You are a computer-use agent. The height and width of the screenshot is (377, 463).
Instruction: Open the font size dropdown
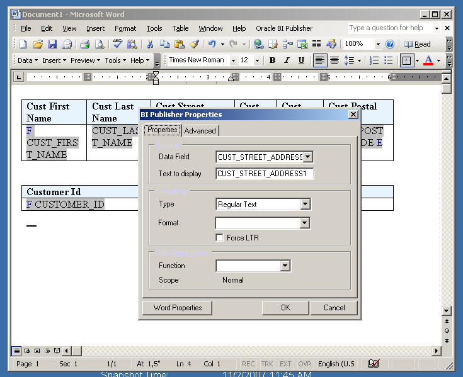coord(257,60)
